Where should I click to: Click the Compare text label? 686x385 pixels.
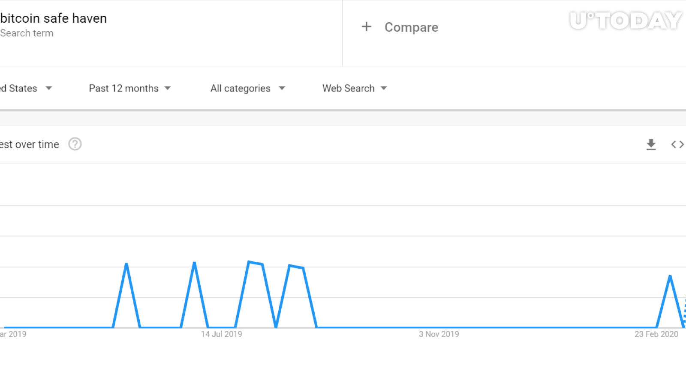411,27
